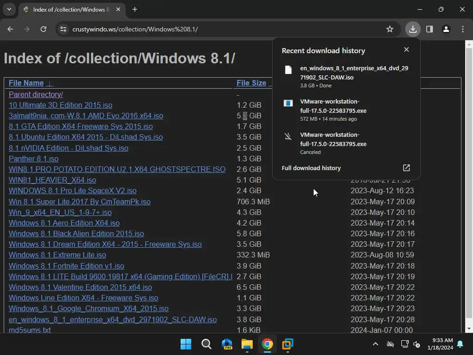The width and height of the screenshot is (473, 355).
Task: Open the notification bell in the taskbar
Action: (461, 344)
